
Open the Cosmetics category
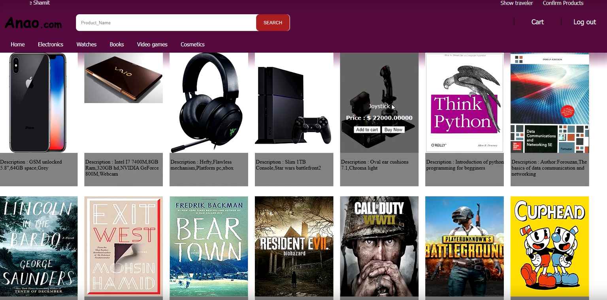coord(192,44)
